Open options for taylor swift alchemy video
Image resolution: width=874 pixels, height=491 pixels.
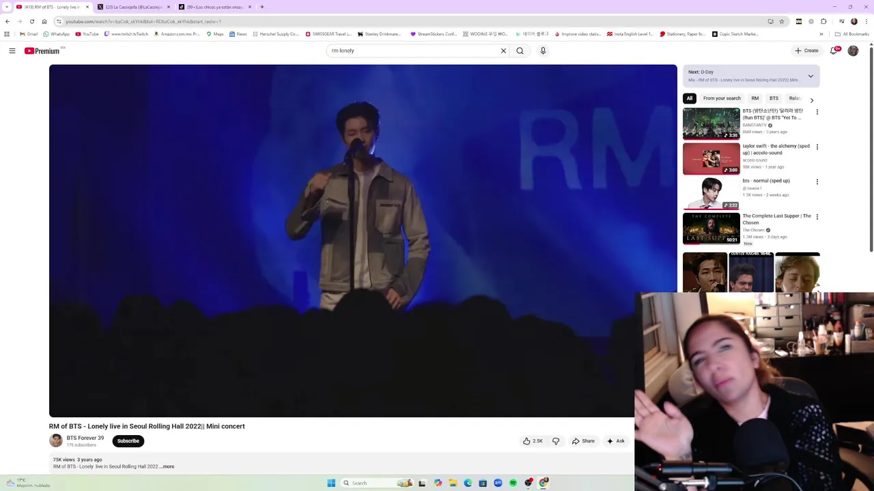click(x=817, y=147)
